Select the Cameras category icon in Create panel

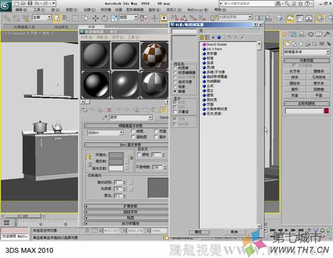point(308,44)
